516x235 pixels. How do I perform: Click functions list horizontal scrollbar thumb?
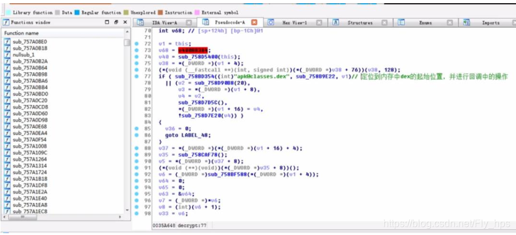pyautogui.click(x=23, y=217)
